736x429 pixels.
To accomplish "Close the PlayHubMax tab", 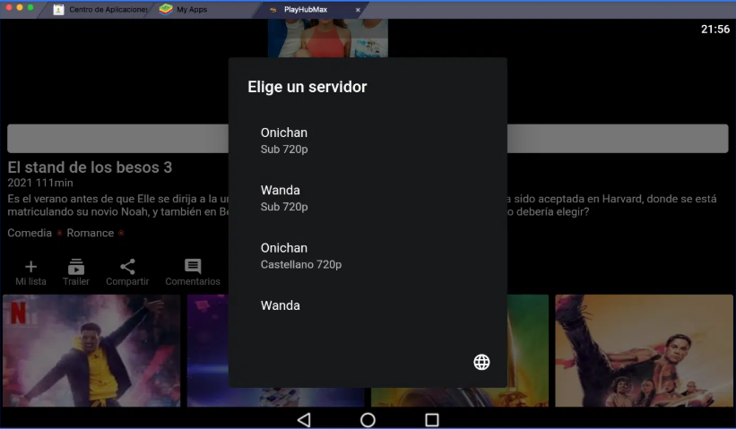I will [x=359, y=10].
